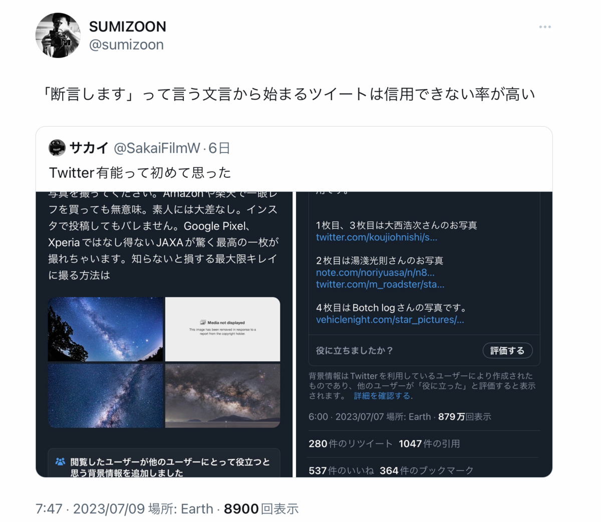Click the 1047件の引用 quotes count
Screen dimensions: 601x522
coord(429,443)
